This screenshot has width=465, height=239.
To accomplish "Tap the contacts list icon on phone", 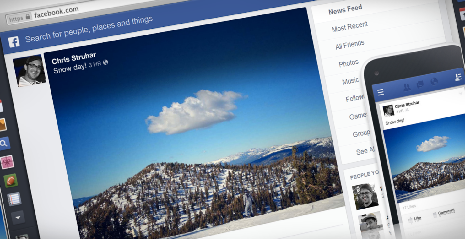I will point(458,77).
